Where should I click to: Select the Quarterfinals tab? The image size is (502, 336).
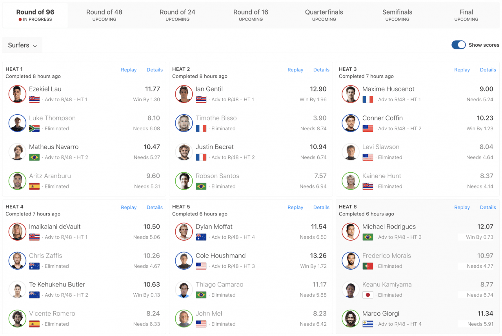coord(324,15)
